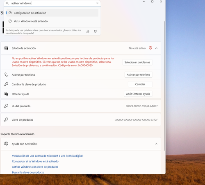The height and width of the screenshot is (185, 205).
Task: Click the Clave de producto label
Action: tap(23, 120)
